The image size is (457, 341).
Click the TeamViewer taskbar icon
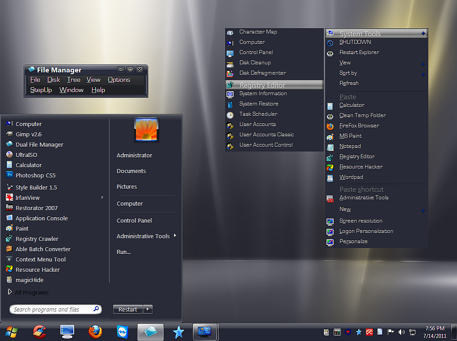[x=122, y=332]
